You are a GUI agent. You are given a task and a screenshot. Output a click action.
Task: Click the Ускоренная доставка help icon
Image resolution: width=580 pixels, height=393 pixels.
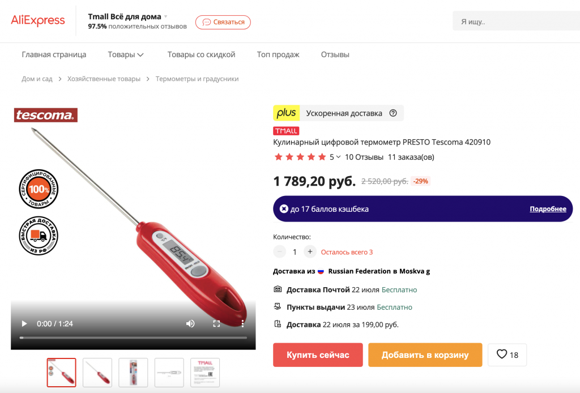tap(393, 113)
